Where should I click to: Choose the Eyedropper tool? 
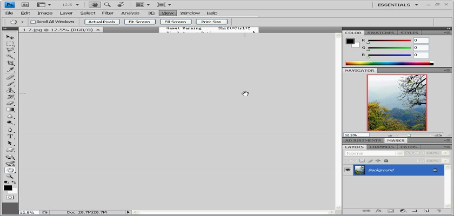(x=10, y=70)
